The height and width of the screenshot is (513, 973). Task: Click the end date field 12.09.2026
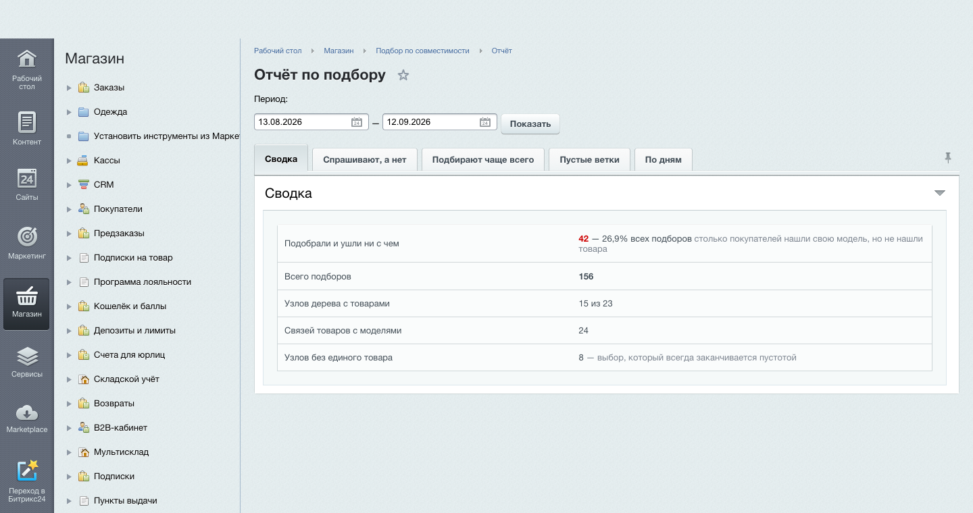[440, 122]
